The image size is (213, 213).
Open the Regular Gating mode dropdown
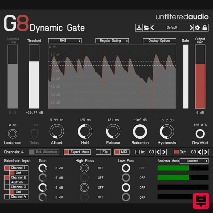(112, 40)
